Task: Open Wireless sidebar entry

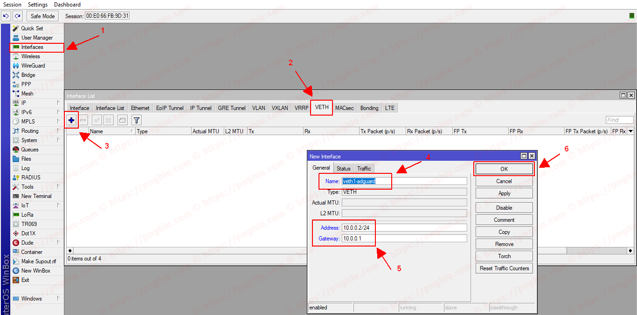Action: 30,56
